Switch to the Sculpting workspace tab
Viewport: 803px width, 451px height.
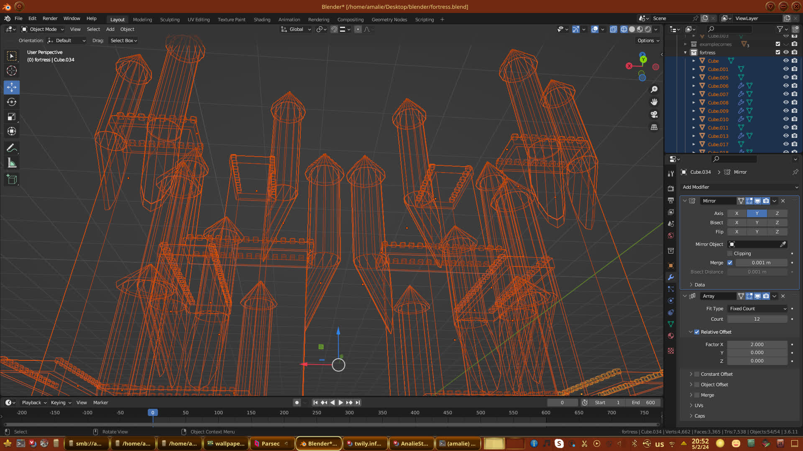point(169,20)
